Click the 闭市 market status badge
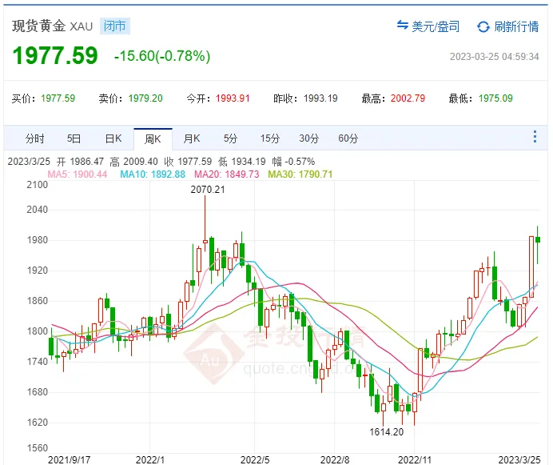Screen dimensions: 553x465 pyautogui.click(x=115, y=26)
